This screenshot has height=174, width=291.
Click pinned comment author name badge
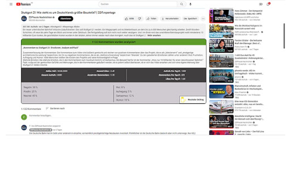pyautogui.click(x=40, y=130)
